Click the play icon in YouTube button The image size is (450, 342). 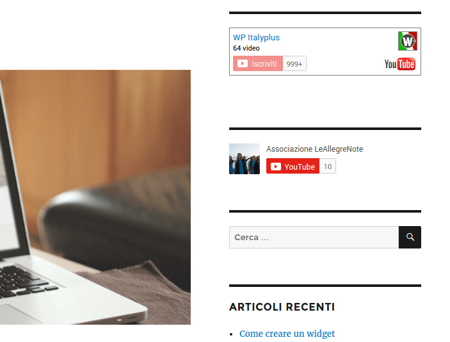coord(276,167)
